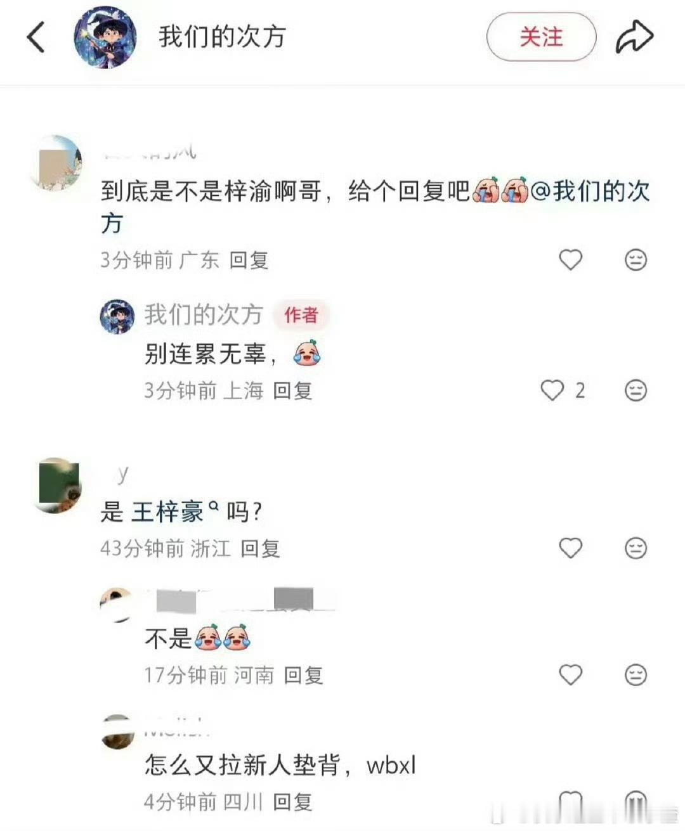This screenshot has height=831, width=685.
Task: Open 我们的次方 profile avatar in header
Action: click(105, 37)
